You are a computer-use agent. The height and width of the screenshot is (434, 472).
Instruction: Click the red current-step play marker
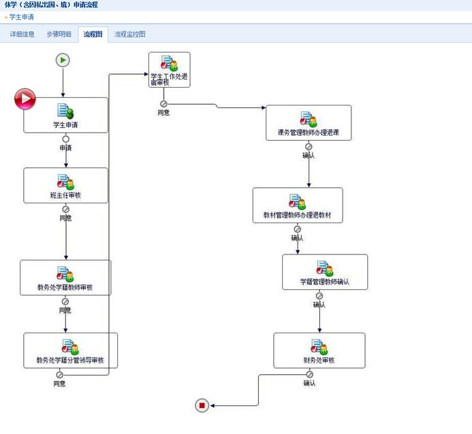tap(25, 99)
